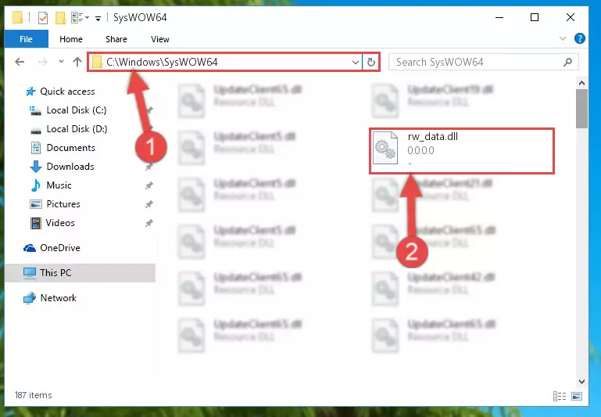Screen dimensions: 601x417
Task: Refresh the SysWOW64 folder
Action: pyautogui.click(x=371, y=62)
